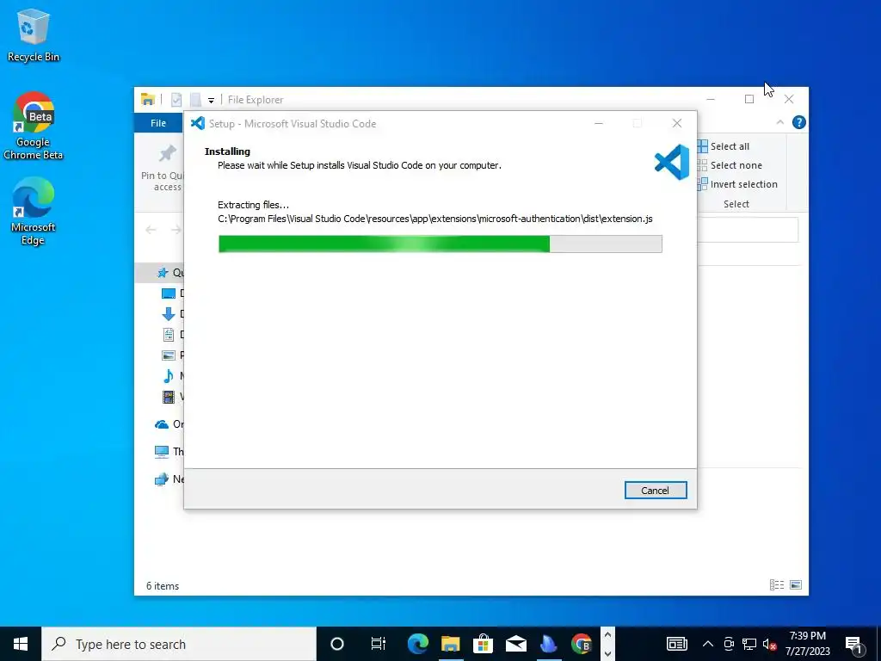Collapse the File Explorer ribbon chevron
Viewport: 881px width, 661px height.
coord(779,122)
